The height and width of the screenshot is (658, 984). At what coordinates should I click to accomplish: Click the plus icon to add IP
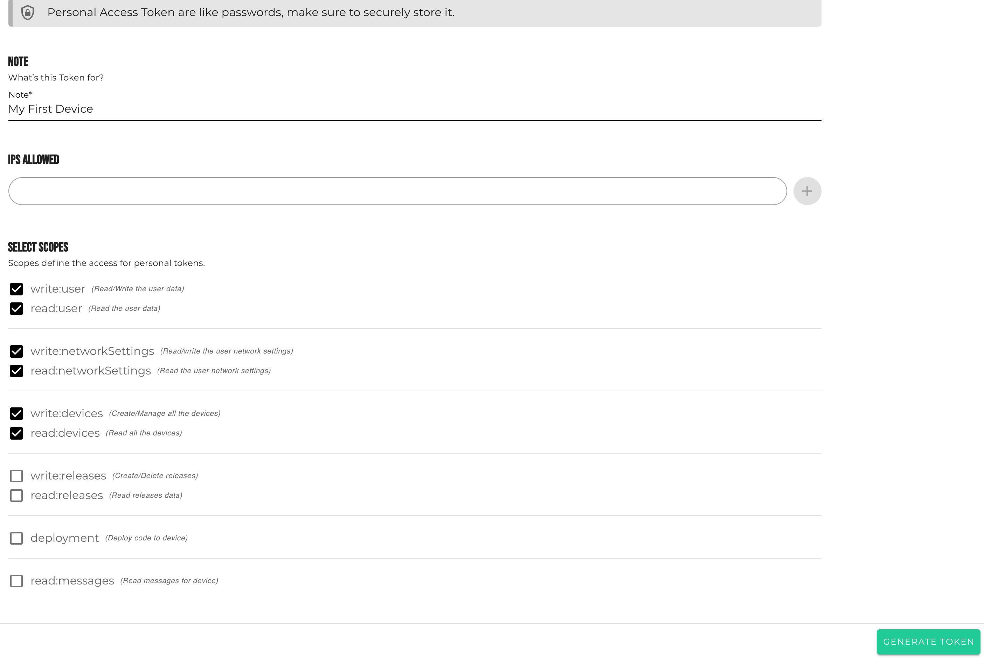coord(807,191)
